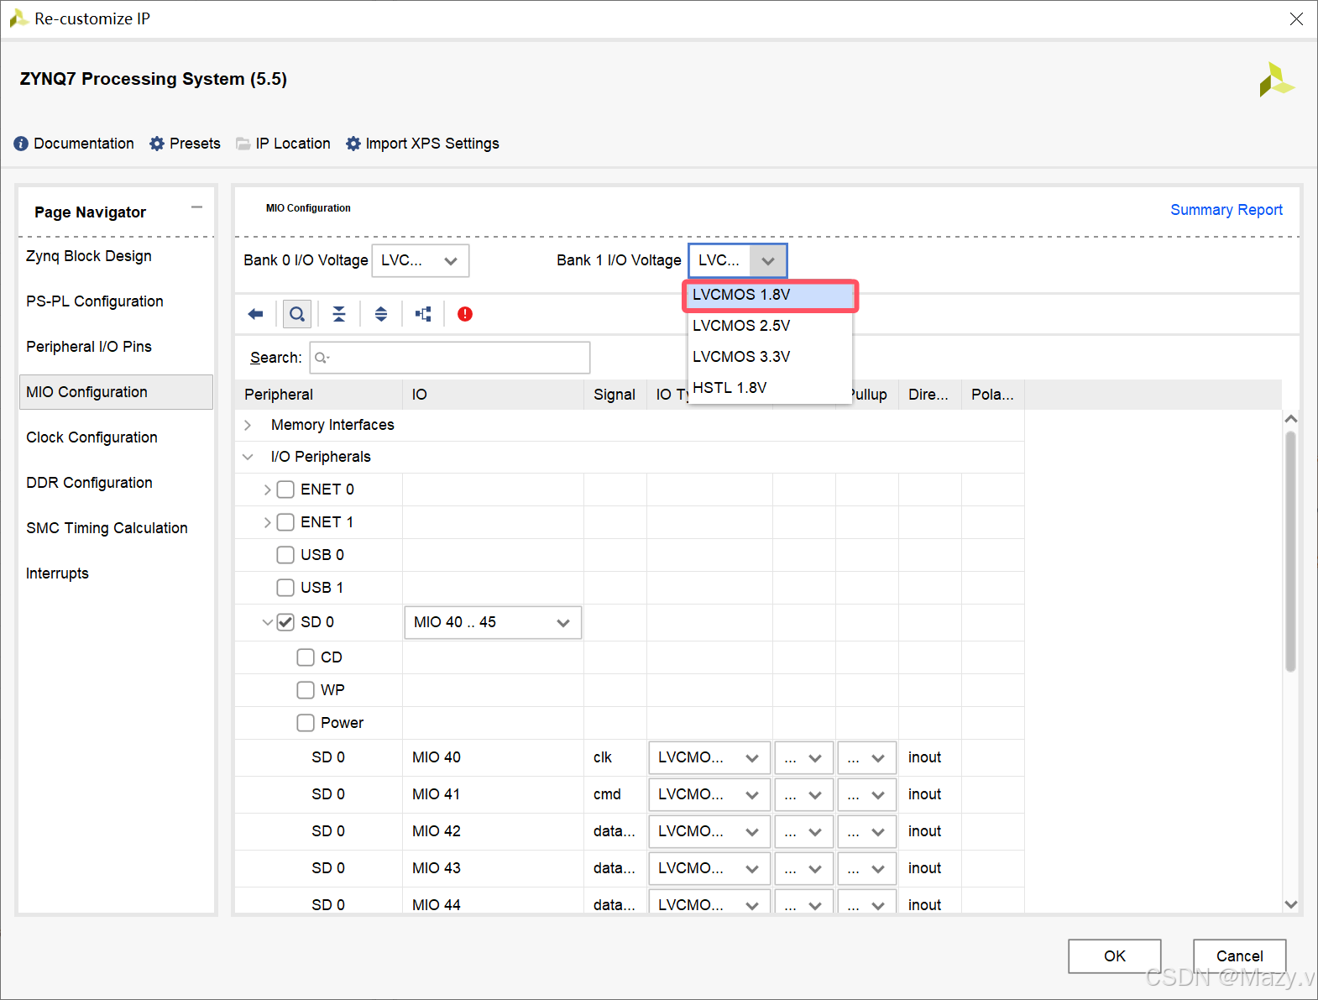Open IO Type dropdown for MIO 41
This screenshot has height=1000, width=1318.
pos(709,795)
